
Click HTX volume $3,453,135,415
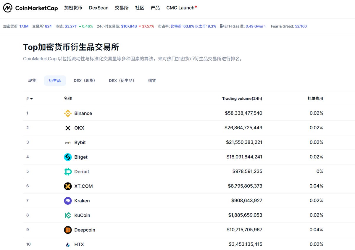(246, 244)
